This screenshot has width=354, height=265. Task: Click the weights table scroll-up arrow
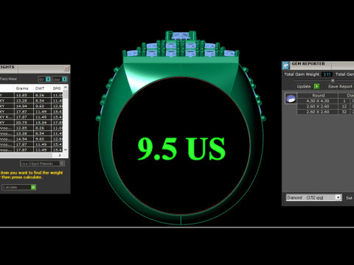(x=66, y=88)
